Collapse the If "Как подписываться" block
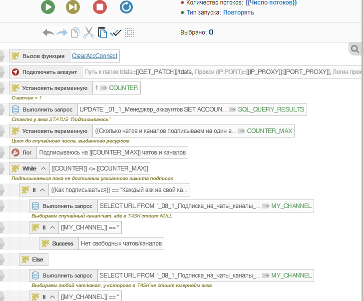The width and height of the screenshot is (363, 301). tap(43, 190)
